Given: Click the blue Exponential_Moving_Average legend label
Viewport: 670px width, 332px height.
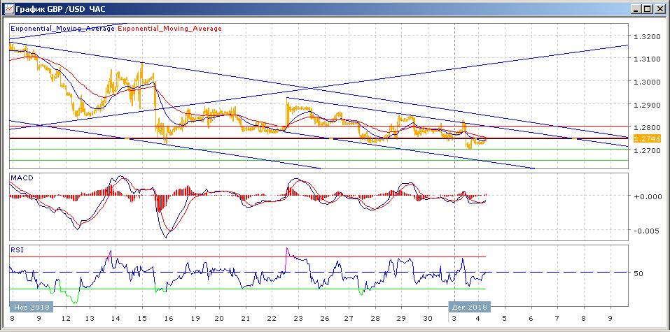Looking at the screenshot, I should pyautogui.click(x=62, y=29).
